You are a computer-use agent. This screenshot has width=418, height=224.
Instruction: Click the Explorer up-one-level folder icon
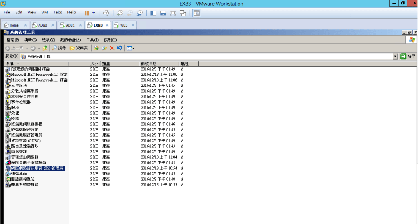tap(45, 48)
